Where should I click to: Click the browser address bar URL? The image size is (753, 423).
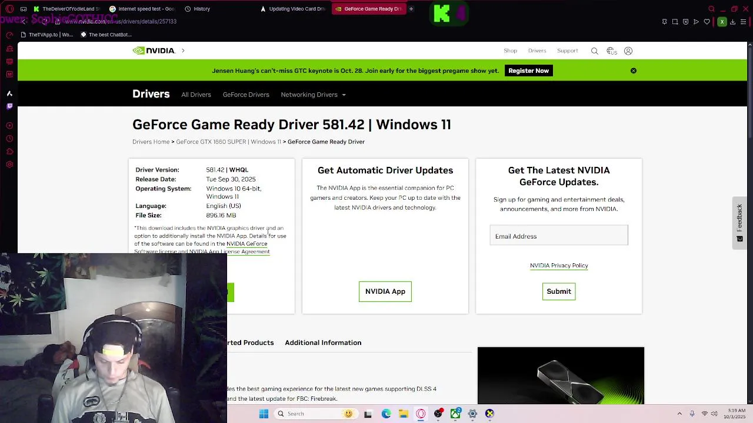tap(121, 22)
